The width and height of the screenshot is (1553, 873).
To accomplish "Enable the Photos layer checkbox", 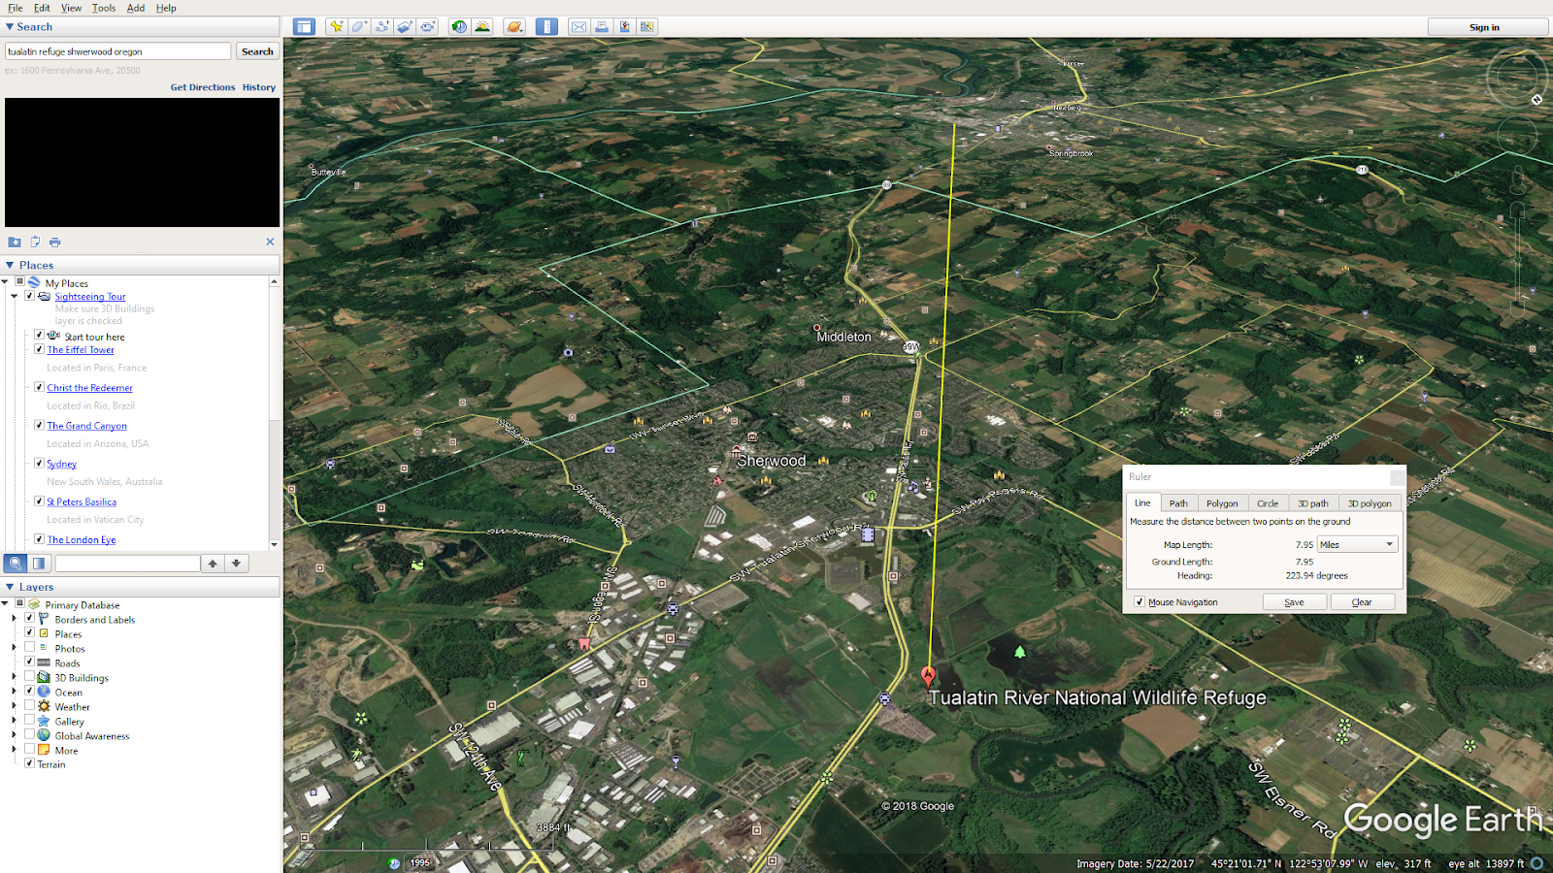I will (x=29, y=647).
